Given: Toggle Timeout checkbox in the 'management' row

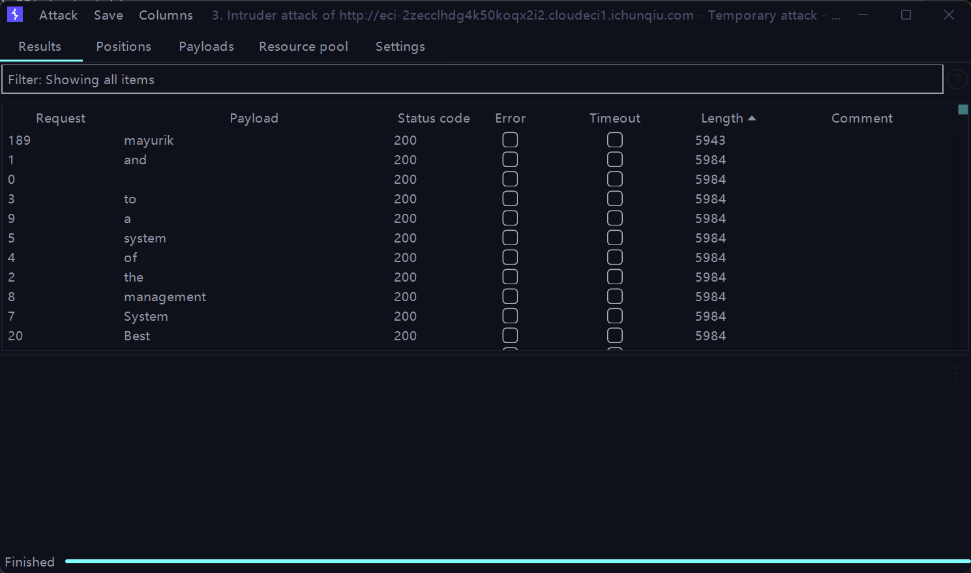Looking at the screenshot, I should (x=614, y=297).
